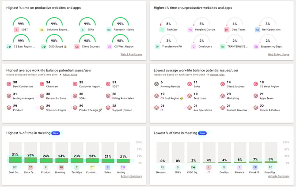Click Adjust rules under lowest work-life balance issues
The image size is (296, 187).
coord(217,75)
